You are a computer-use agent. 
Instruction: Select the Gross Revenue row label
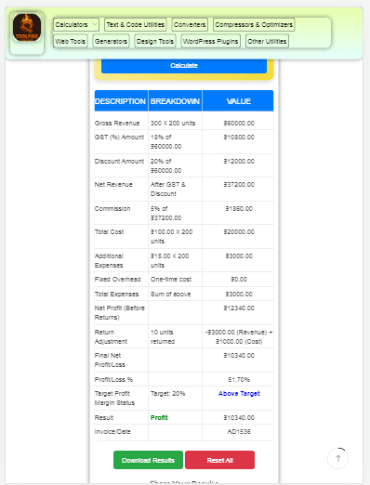click(x=117, y=123)
